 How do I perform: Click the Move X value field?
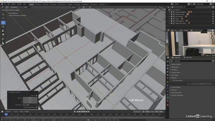click(x=30, y=98)
